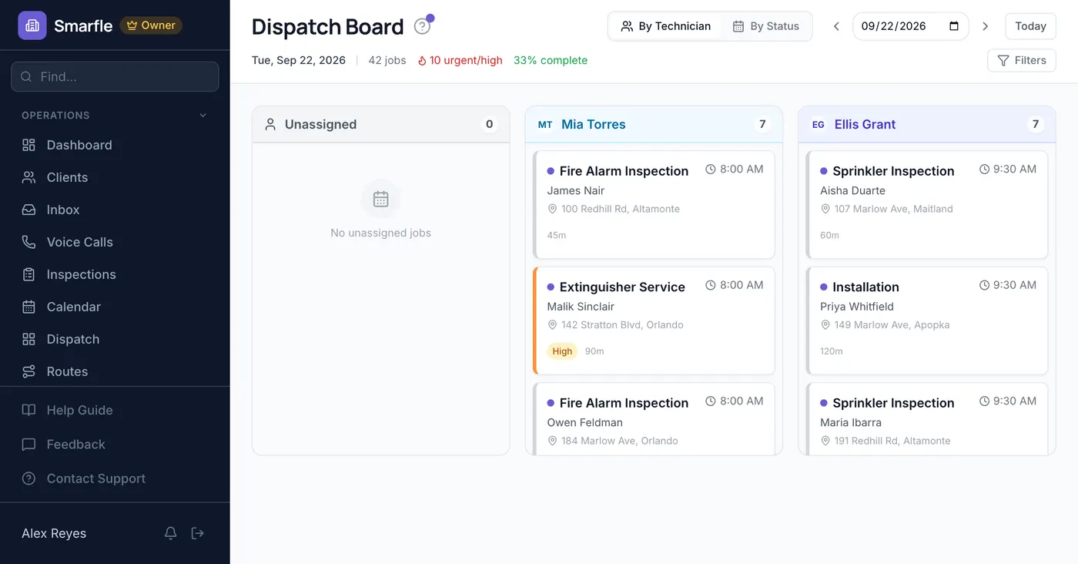Click Mia Torres column header name

click(594, 124)
